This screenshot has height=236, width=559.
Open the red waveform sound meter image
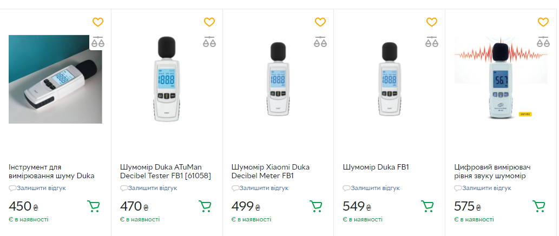[501, 78]
